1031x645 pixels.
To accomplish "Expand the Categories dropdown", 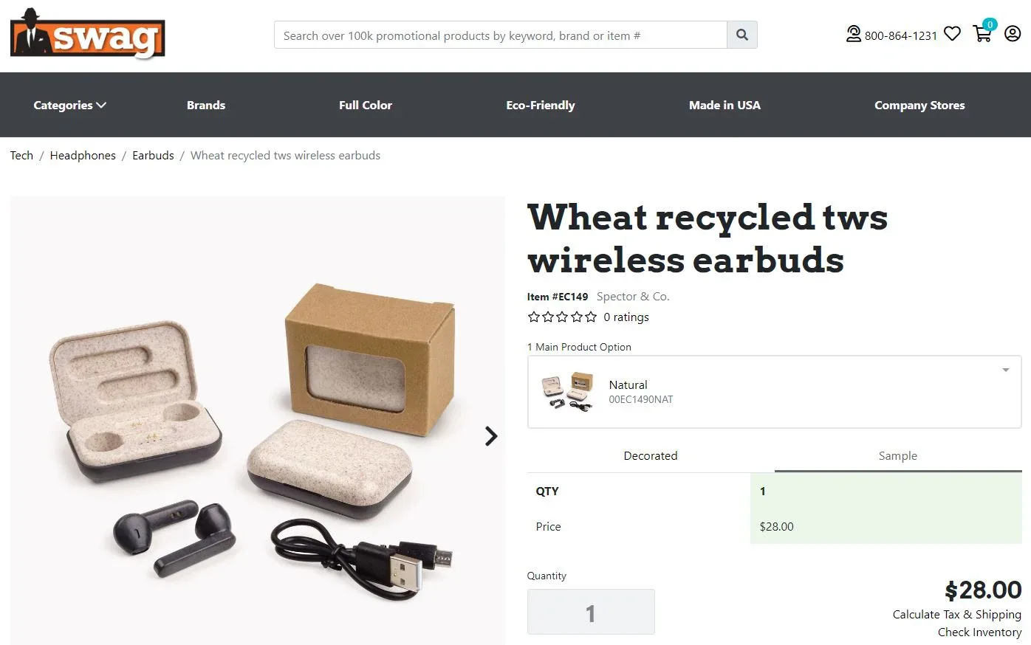I will click(69, 105).
